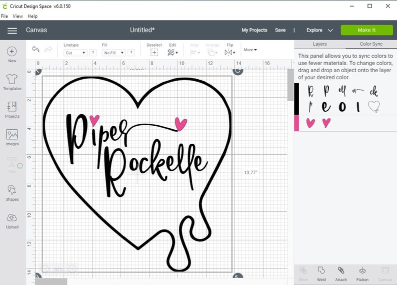Click the Contour tool
Viewport: 397px width, 285px height.
coord(385,274)
